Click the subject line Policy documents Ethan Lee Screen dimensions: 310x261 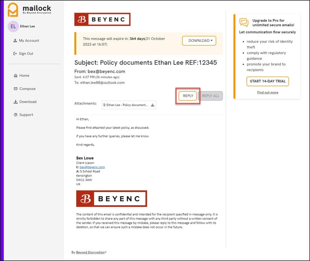(146, 63)
